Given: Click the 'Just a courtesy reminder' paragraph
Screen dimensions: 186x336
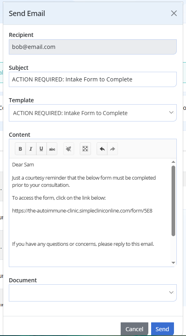Looking at the screenshot, I should tap(84, 182).
